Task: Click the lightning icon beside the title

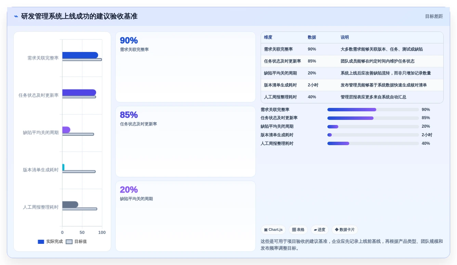Action: click(16, 16)
